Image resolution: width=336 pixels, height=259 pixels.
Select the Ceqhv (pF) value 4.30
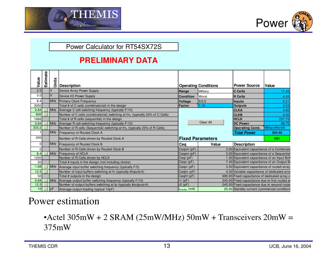pos(215,172)
